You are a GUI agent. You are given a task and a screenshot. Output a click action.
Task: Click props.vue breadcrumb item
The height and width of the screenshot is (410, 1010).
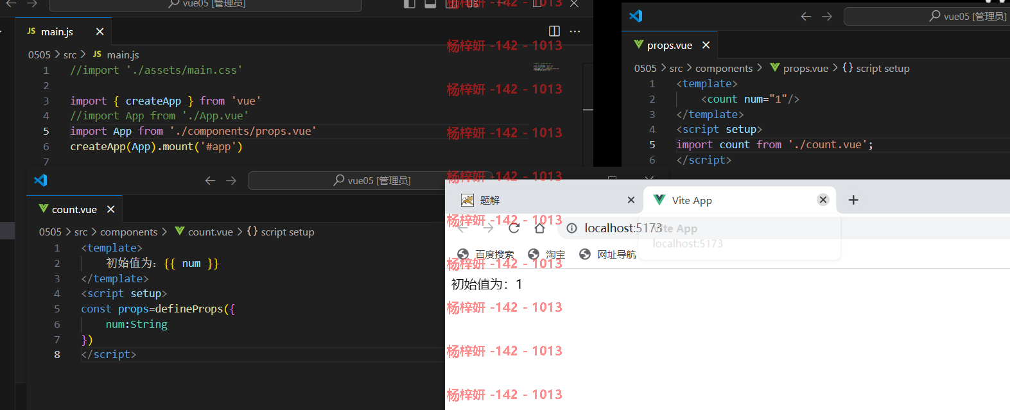(x=799, y=68)
